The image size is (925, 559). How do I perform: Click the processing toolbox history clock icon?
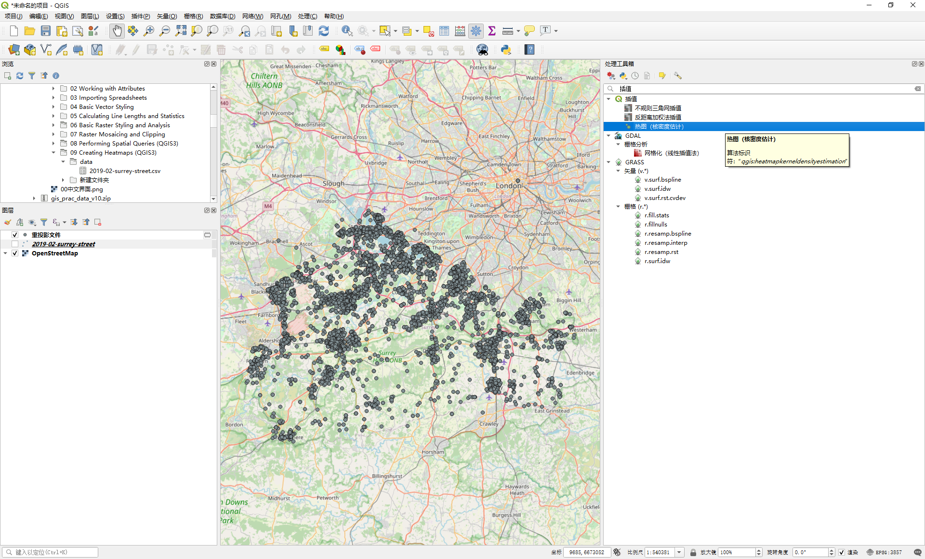click(635, 76)
